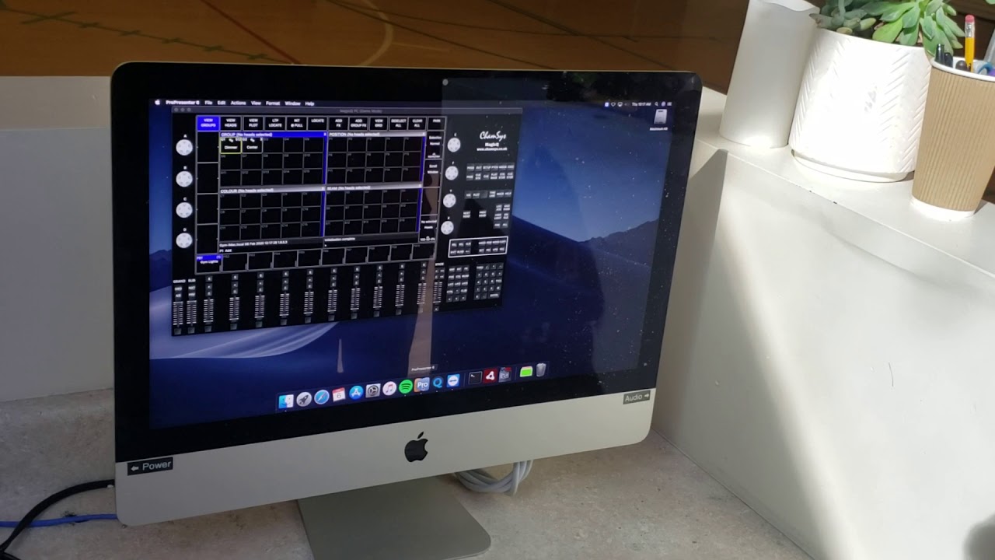Click the ADD GROUP FX soft button
Image resolution: width=995 pixels, height=560 pixels.
[x=358, y=123]
